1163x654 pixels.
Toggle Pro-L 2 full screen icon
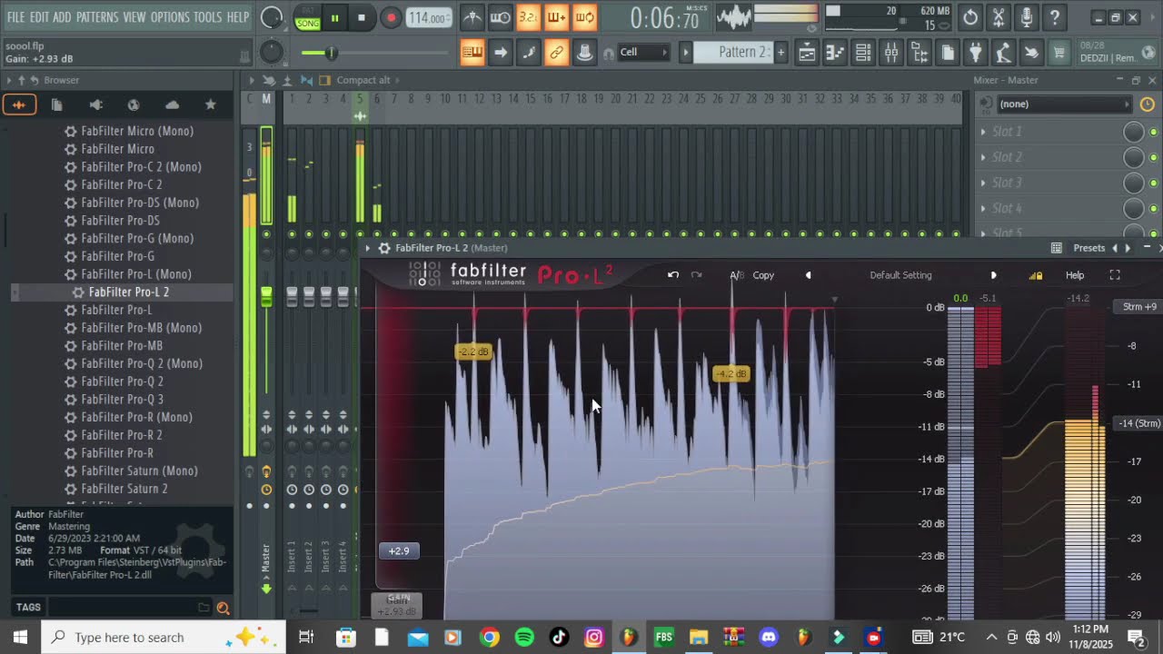(1115, 275)
